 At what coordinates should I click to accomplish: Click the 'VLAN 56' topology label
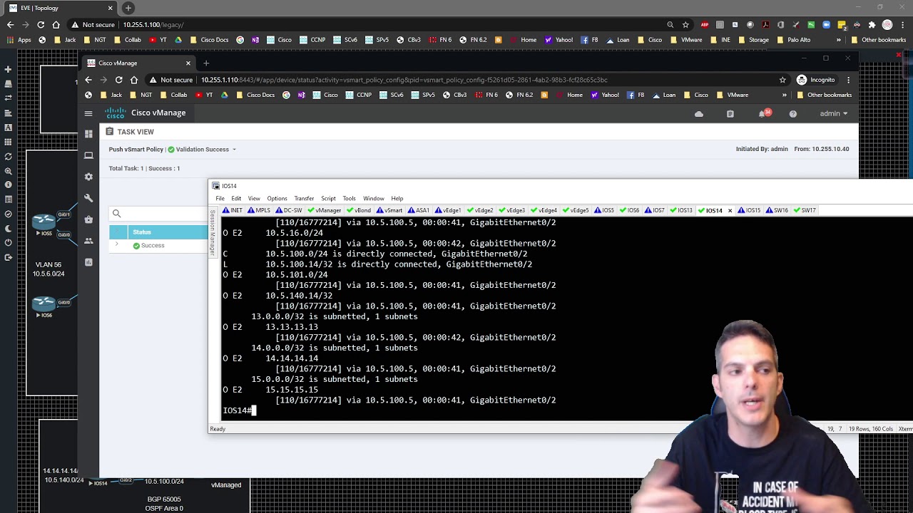click(x=49, y=265)
